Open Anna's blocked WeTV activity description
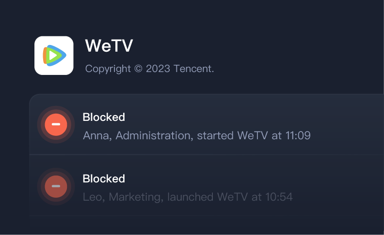Image resolution: width=384 pixels, height=235 pixels. pyautogui.click(x=196, y=135)
